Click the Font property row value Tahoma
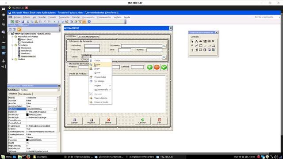 (x=41, y=137)
